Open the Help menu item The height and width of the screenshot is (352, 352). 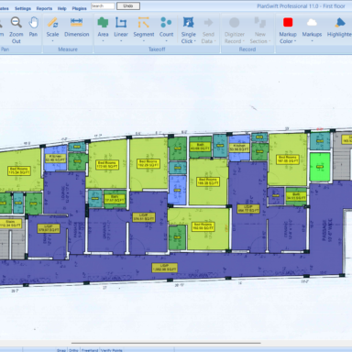click(x=62, y=8)
